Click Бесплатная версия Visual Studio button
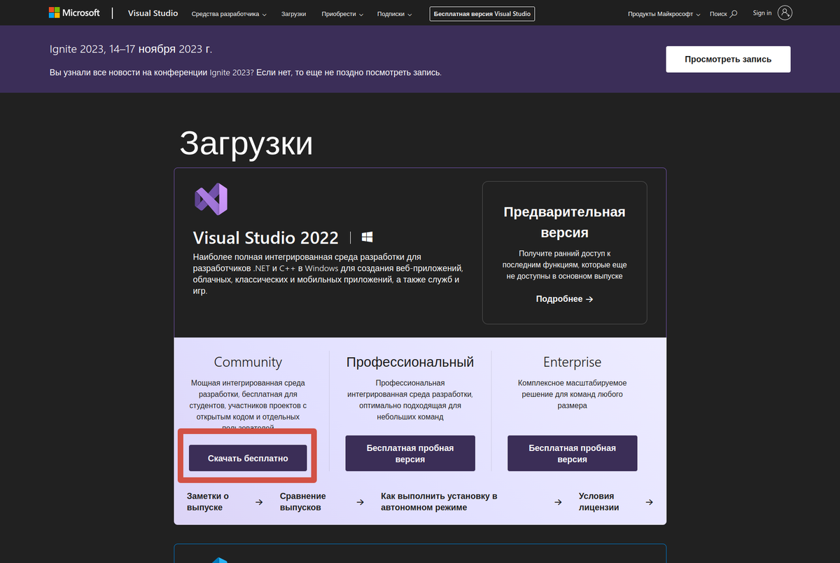Screen dimensions: 840x563 482,13
